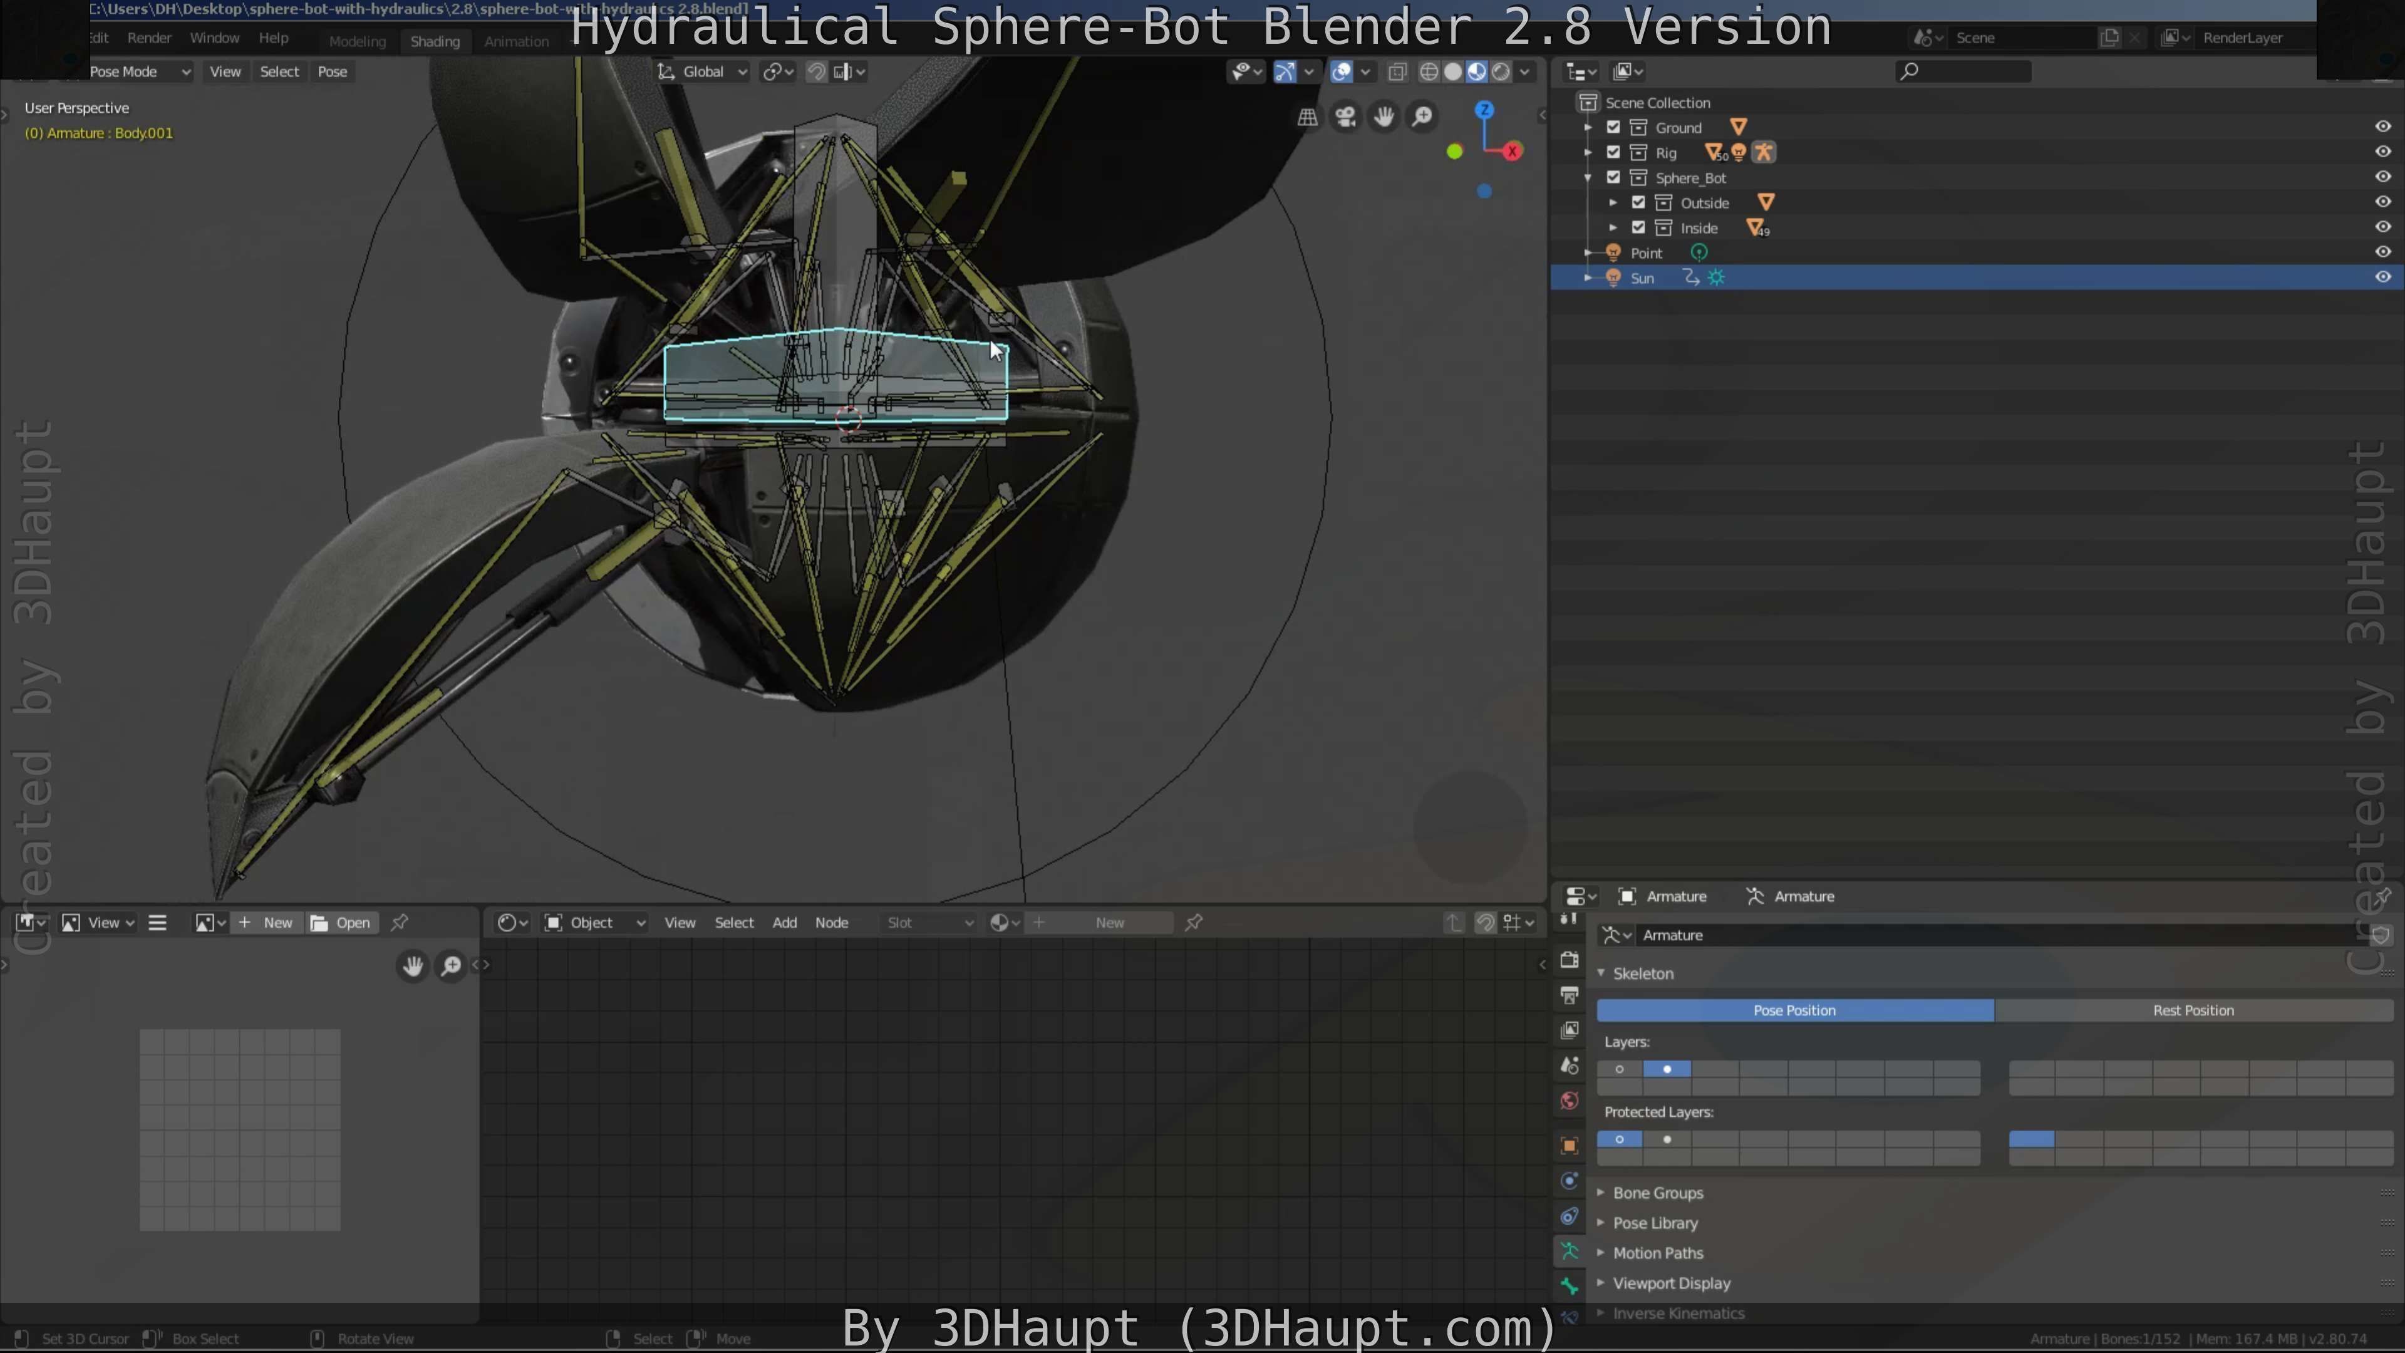Open the Help menu
The height and width of the screenshot is (1353, 2405).
pos(274,38)
